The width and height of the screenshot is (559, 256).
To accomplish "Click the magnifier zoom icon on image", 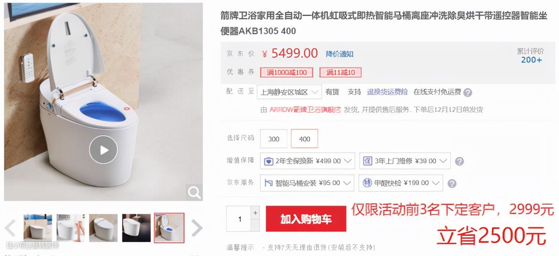I will point(194,193).
